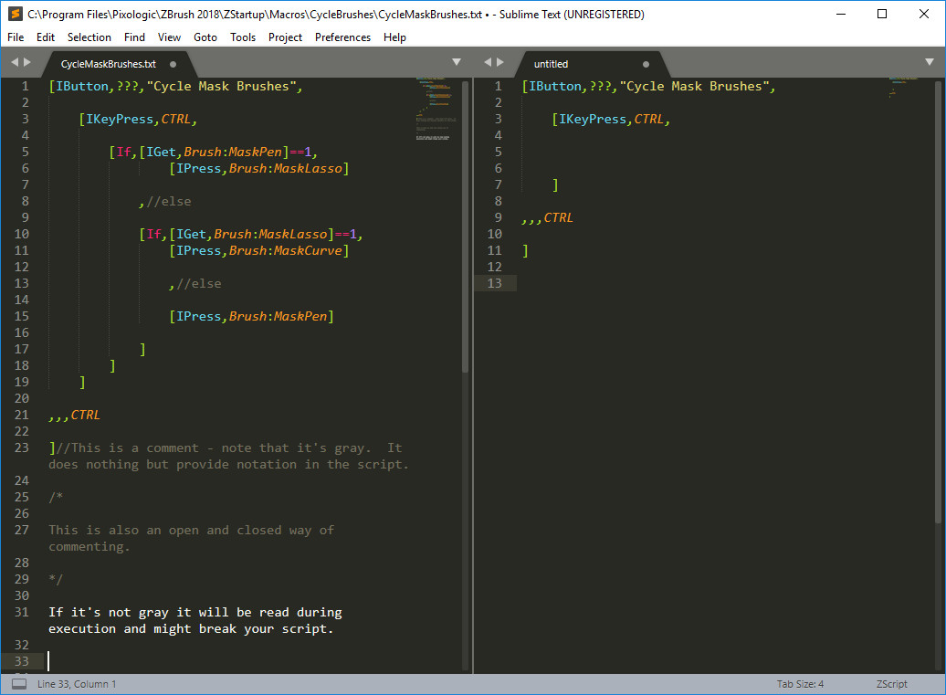Click IKeyPress on line 3 of right pane

pos(593,119)
